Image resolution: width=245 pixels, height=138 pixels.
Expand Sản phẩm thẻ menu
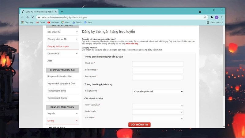[x=62, y=32]
